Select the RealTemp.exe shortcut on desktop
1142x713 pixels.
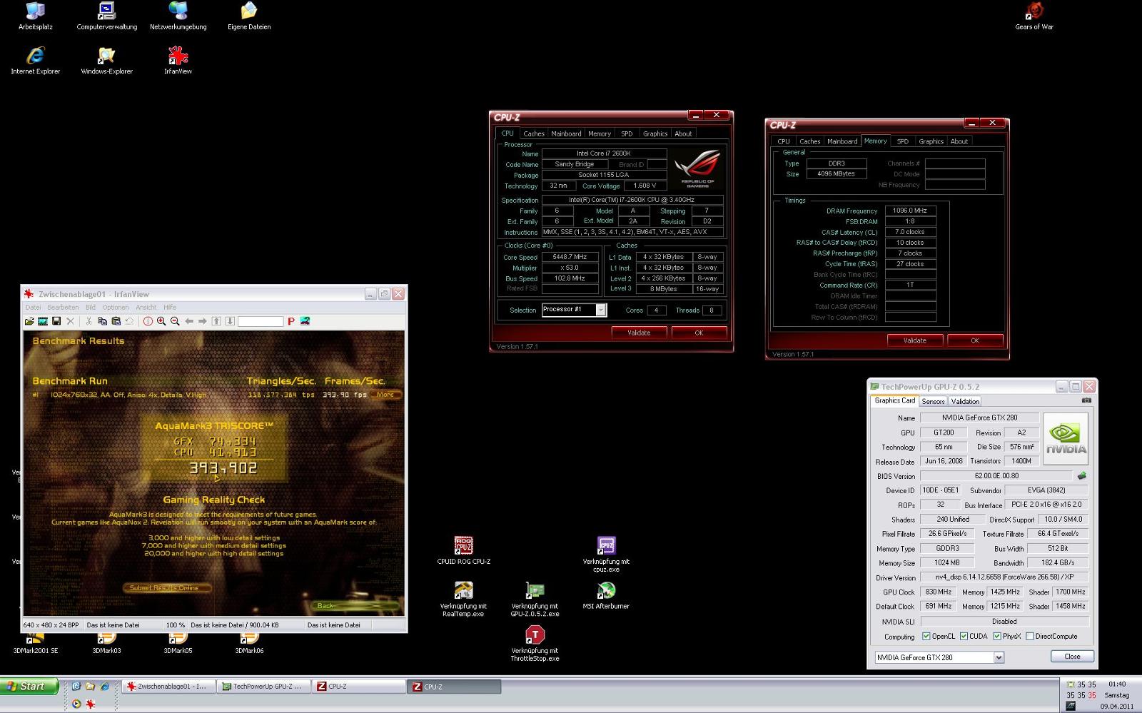point(463,598)
